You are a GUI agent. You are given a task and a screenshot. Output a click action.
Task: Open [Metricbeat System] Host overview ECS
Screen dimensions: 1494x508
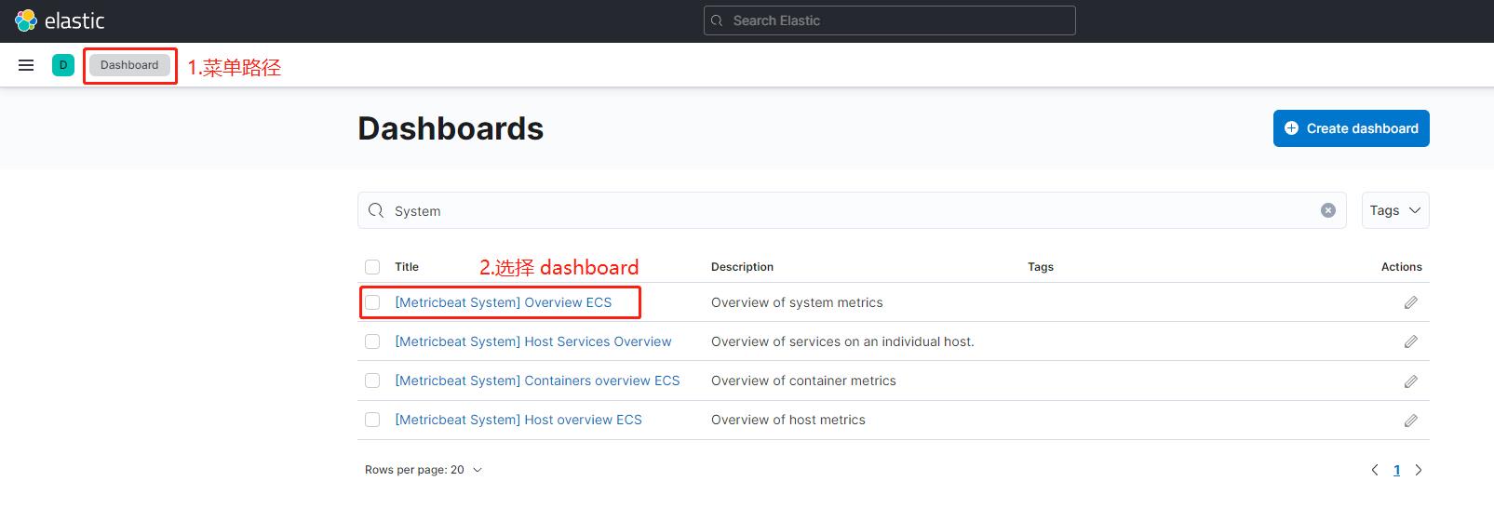pyautogui.click(x=518, y=420)
